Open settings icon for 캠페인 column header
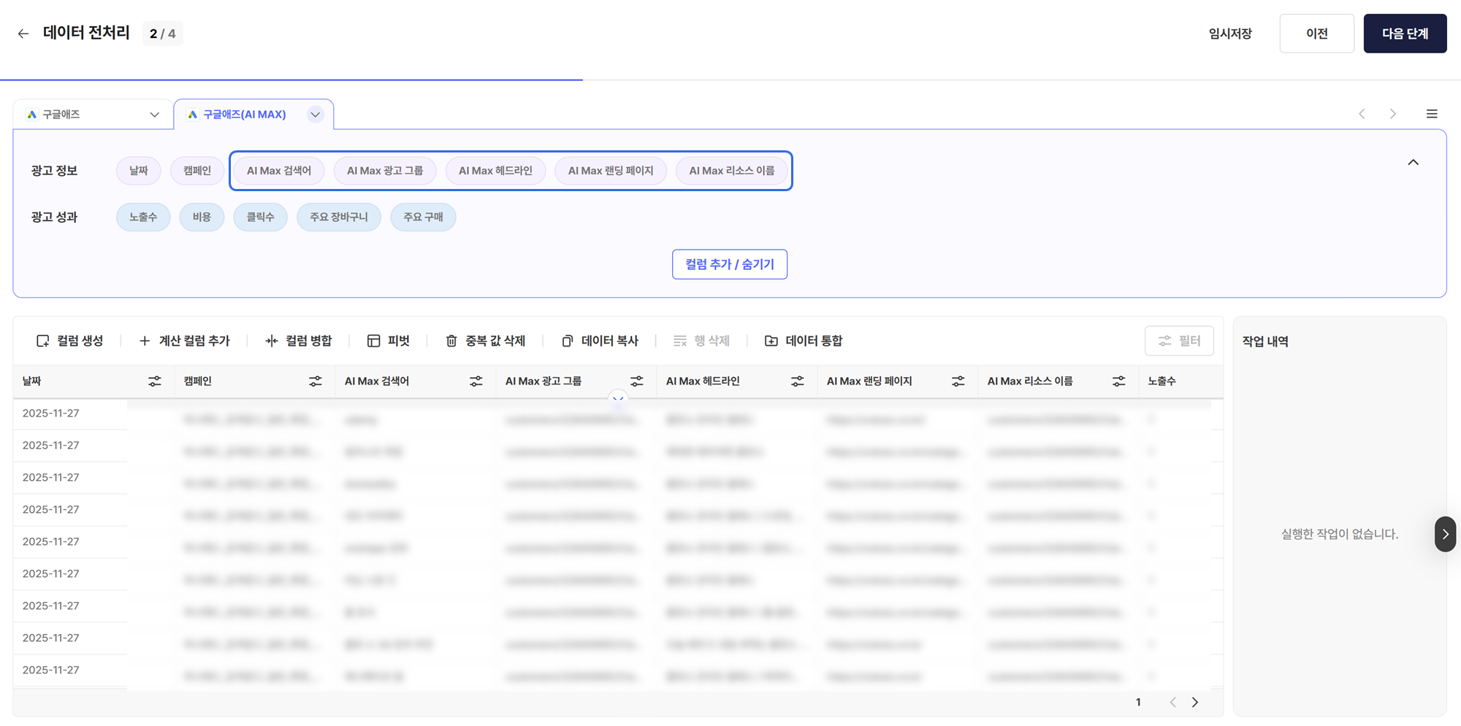 [316, 381]
